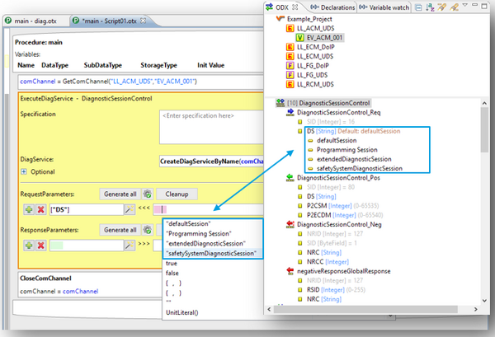Select the LL_FG_UDS functional group icon
Screen dimensions: 495x337
click(290, 75)
